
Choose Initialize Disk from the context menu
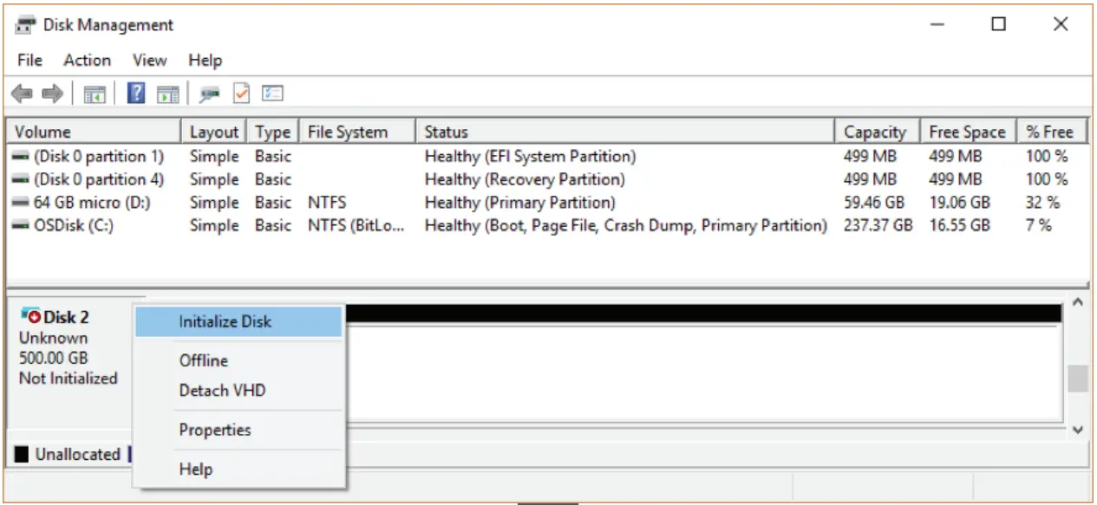point(225,320)
